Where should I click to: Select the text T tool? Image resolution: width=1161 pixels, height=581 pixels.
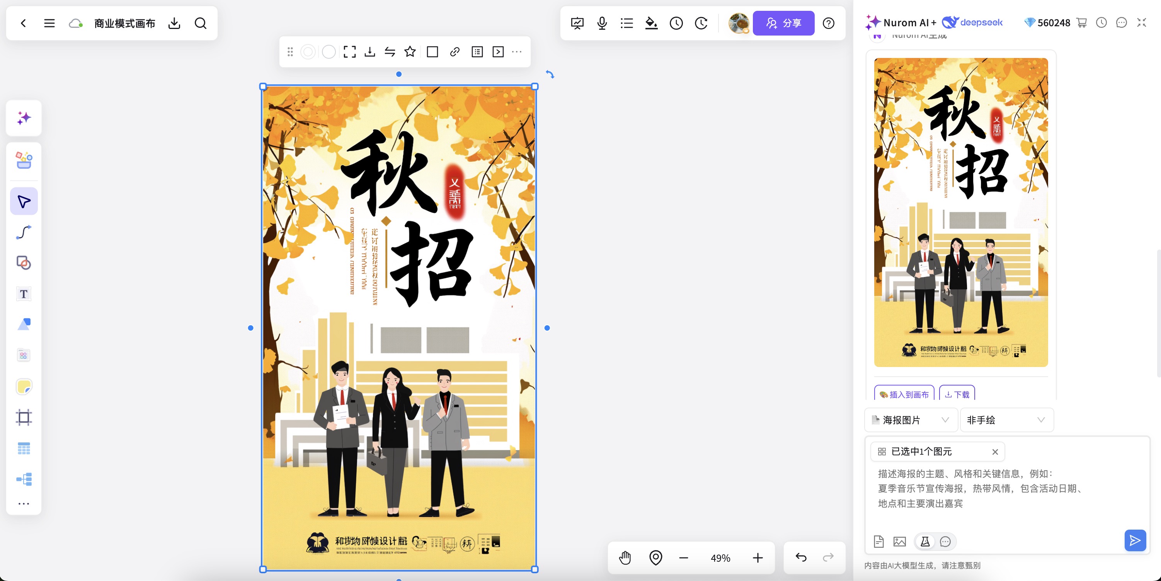24,294
